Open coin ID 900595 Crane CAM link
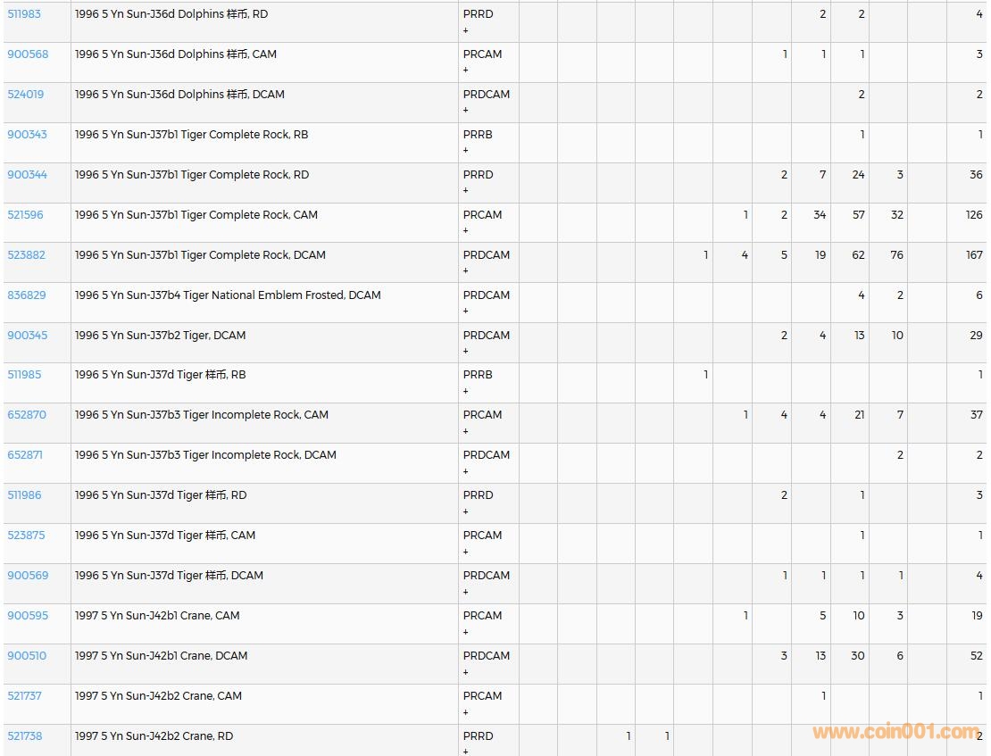 [28, 616]
